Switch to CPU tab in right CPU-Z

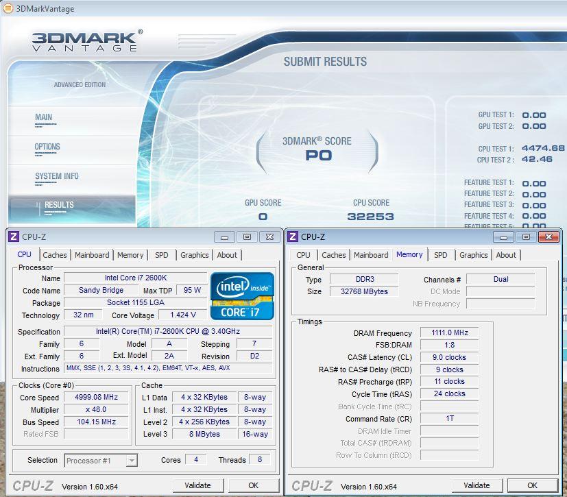tap(304, 255)
